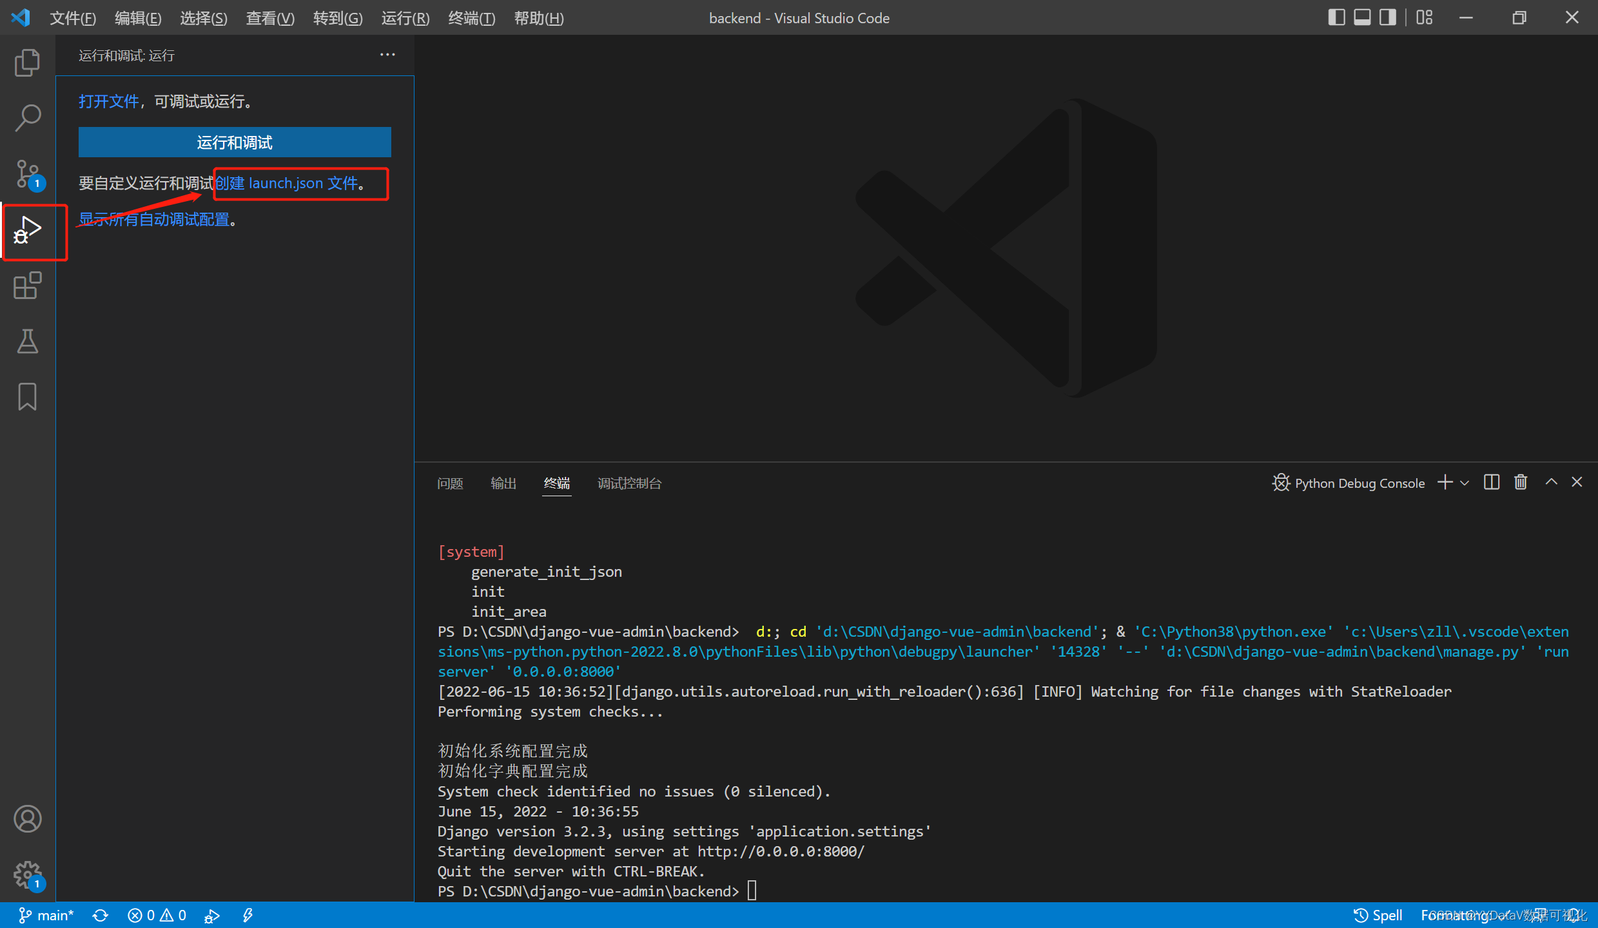The height and width of the screenshot is (928, 1598).
Task: Click the Accounts icon in activity bar
Action: (27, 818)
